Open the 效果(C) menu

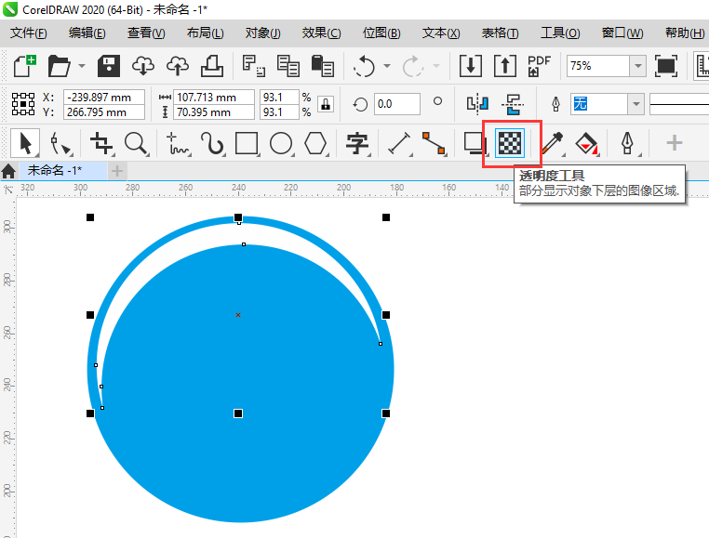(321, 33)
